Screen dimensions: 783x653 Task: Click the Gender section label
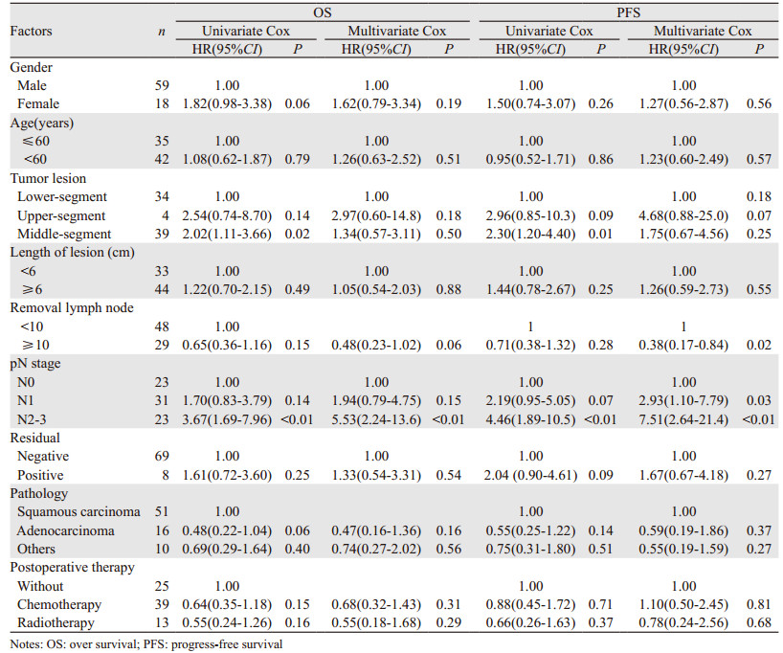coord(31,68)
